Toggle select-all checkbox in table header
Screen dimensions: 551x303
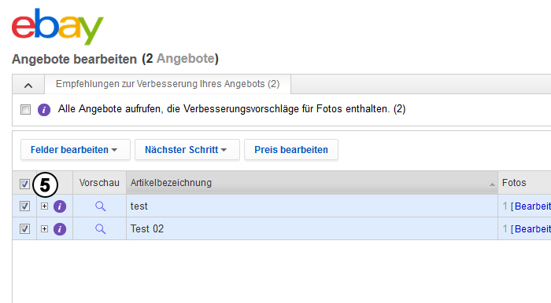(x=24, y=184)
